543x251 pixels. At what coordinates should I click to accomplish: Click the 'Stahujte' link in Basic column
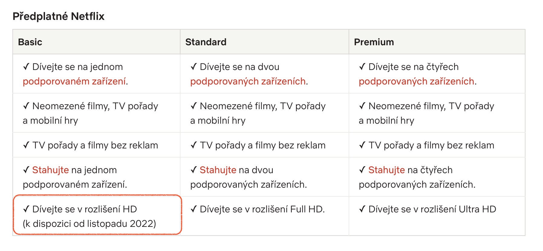click(50, 170)
